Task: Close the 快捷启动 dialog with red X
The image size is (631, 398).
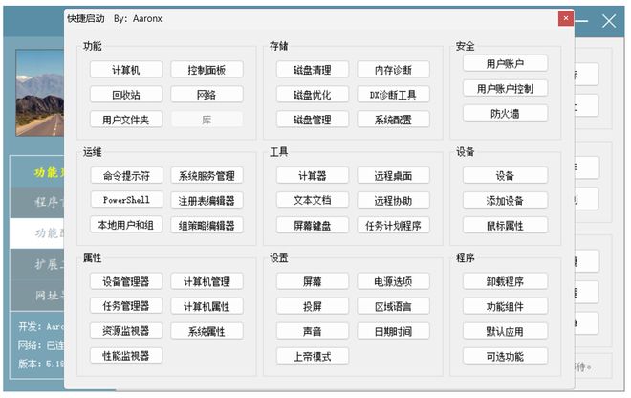Action: point(566,18)
